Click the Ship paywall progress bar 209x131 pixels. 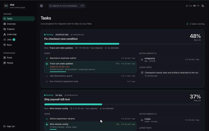(122, 104)
